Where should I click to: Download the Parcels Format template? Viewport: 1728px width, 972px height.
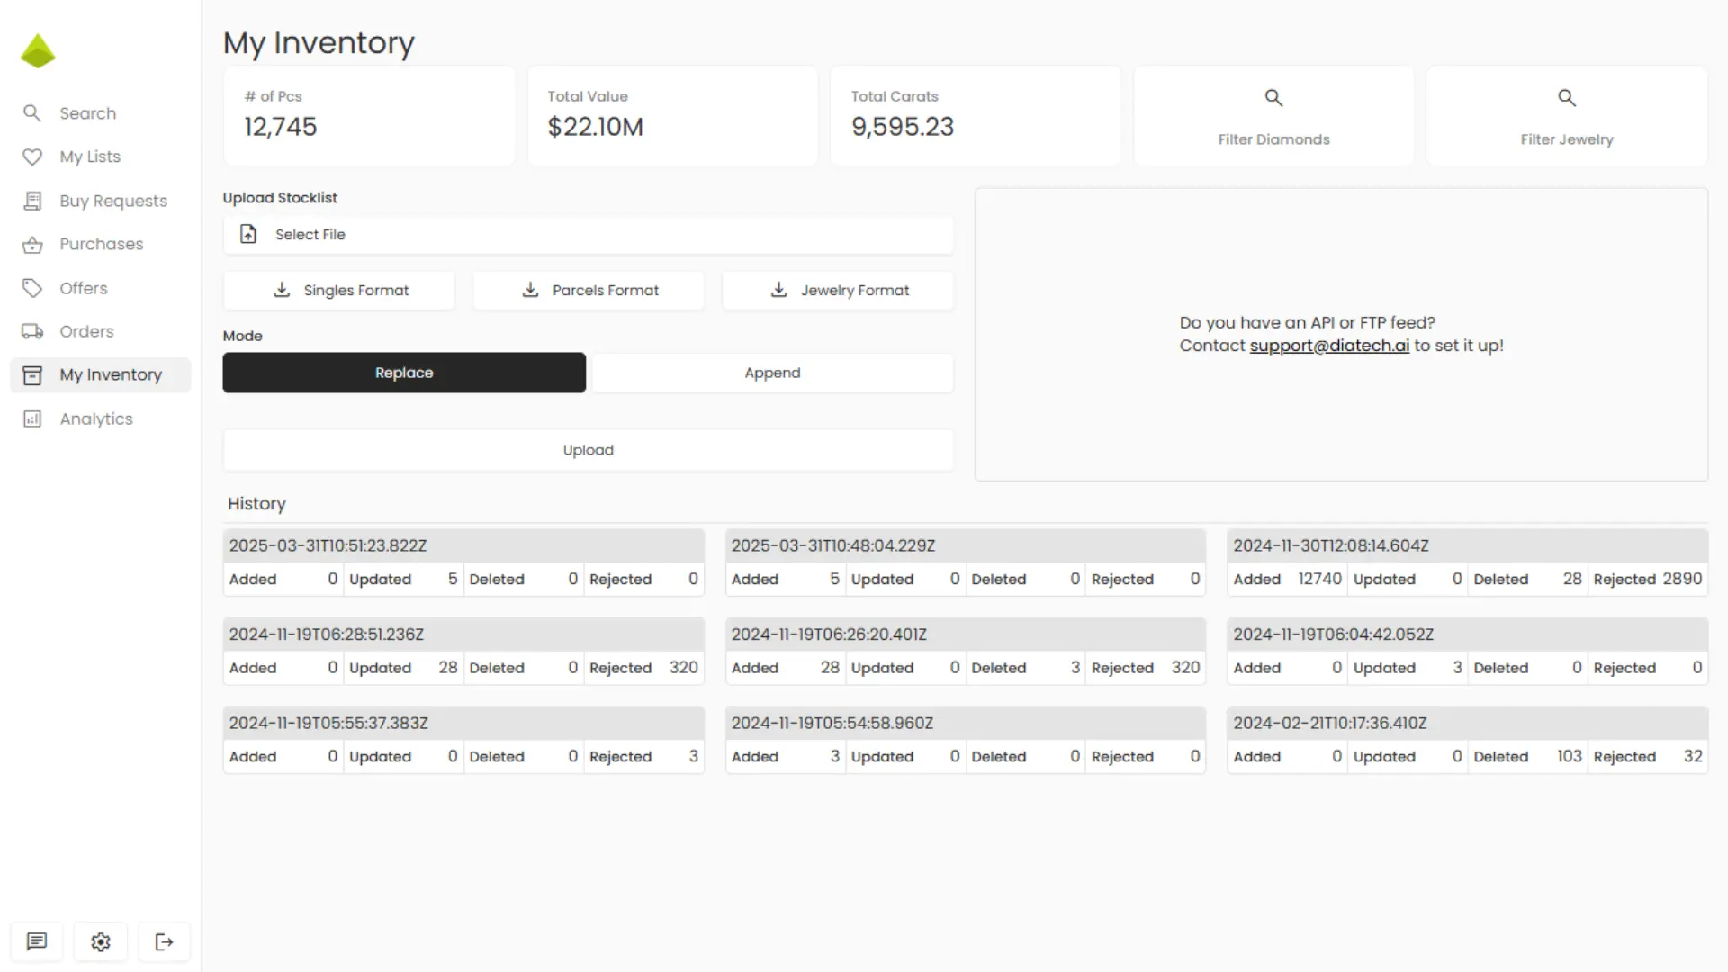click(589, 291)
